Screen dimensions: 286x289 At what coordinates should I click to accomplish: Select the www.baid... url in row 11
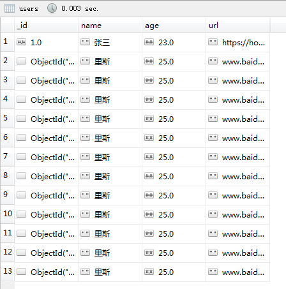[243, 234]
